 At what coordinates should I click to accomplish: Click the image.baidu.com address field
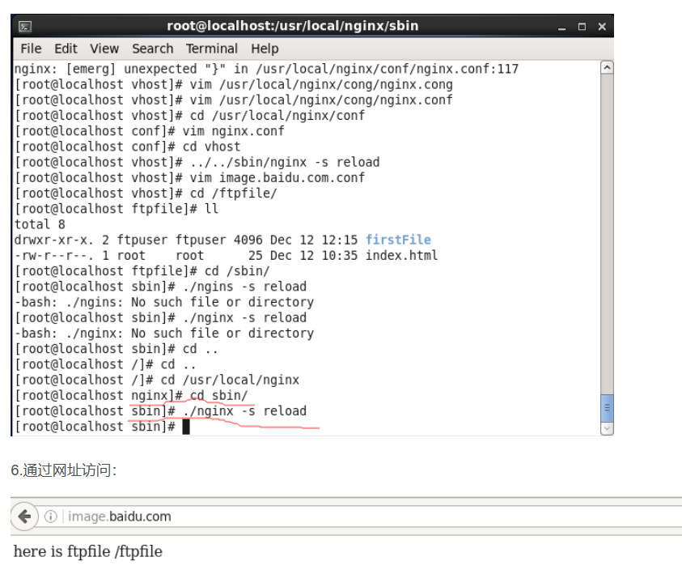pyautogui.click(x=357, y=517)
